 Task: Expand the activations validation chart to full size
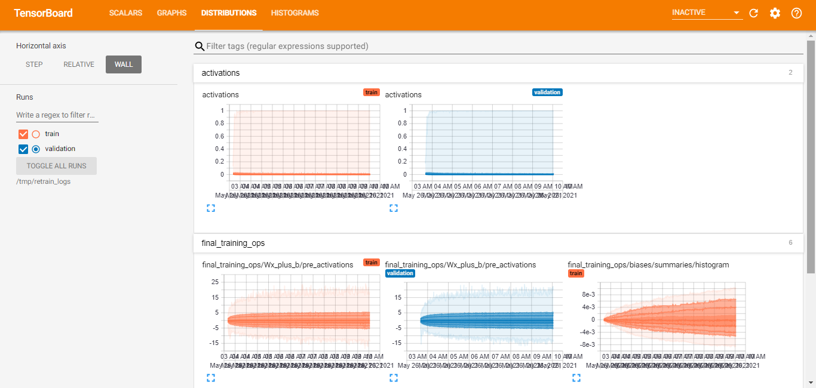coord(394,208)
